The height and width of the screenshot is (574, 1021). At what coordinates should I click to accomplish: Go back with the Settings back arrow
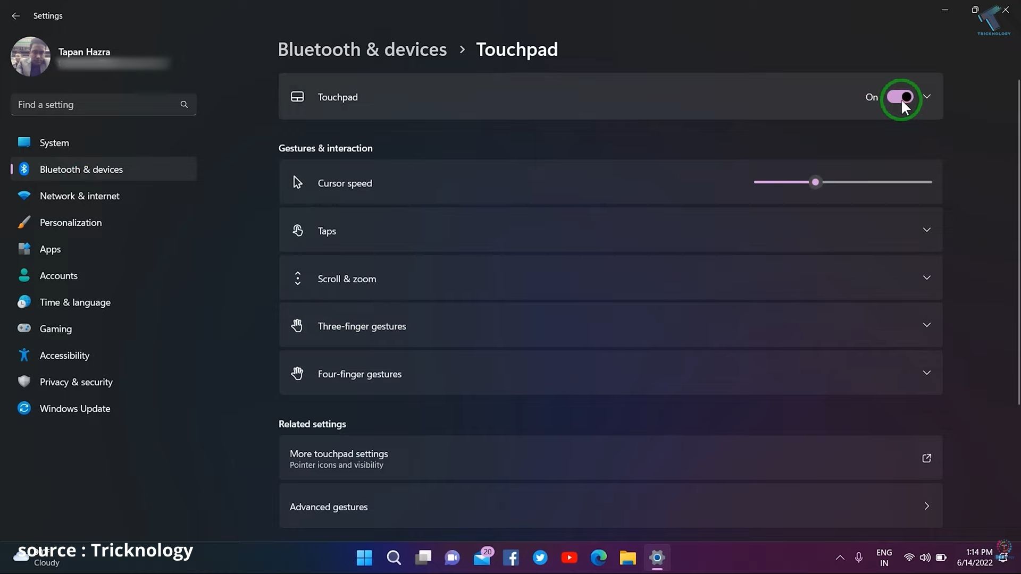coord(15,16)
